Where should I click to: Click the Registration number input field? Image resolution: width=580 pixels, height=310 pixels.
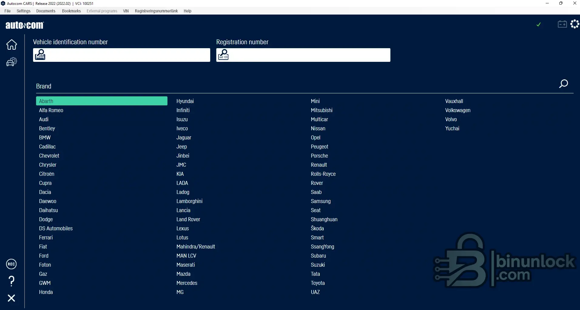[309, 55]
